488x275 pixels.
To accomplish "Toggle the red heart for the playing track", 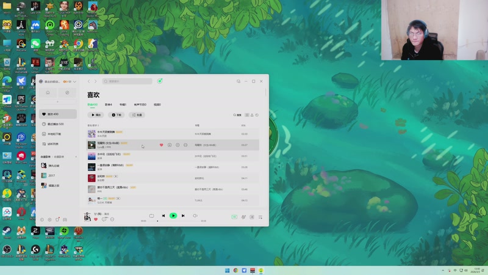I will 96,219.
